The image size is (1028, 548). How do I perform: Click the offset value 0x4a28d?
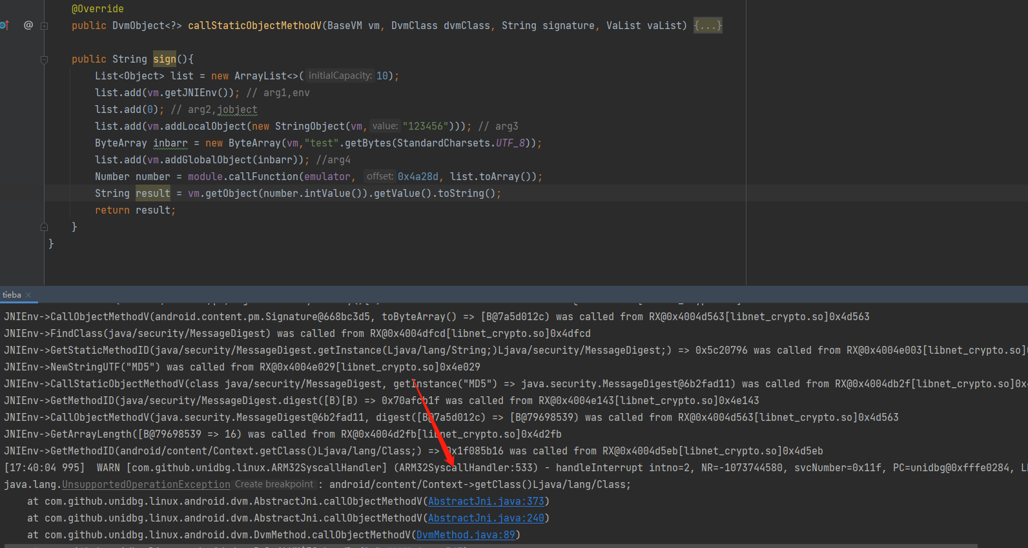click(x=418, y=177)
